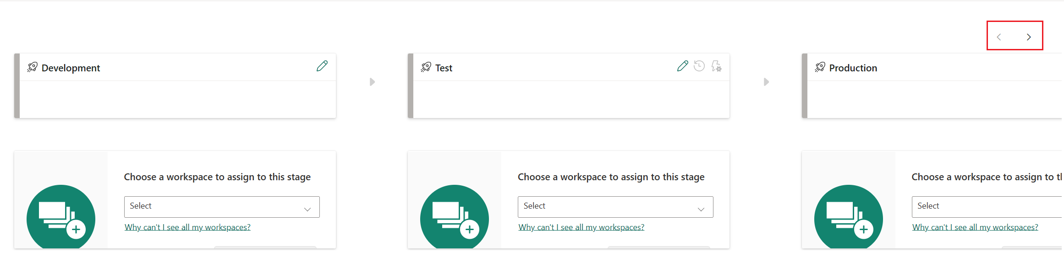Viewport: 1064px width, 274px height.
Task: Click the arrow between Development and Test
Action: click(x=373, y=82)
